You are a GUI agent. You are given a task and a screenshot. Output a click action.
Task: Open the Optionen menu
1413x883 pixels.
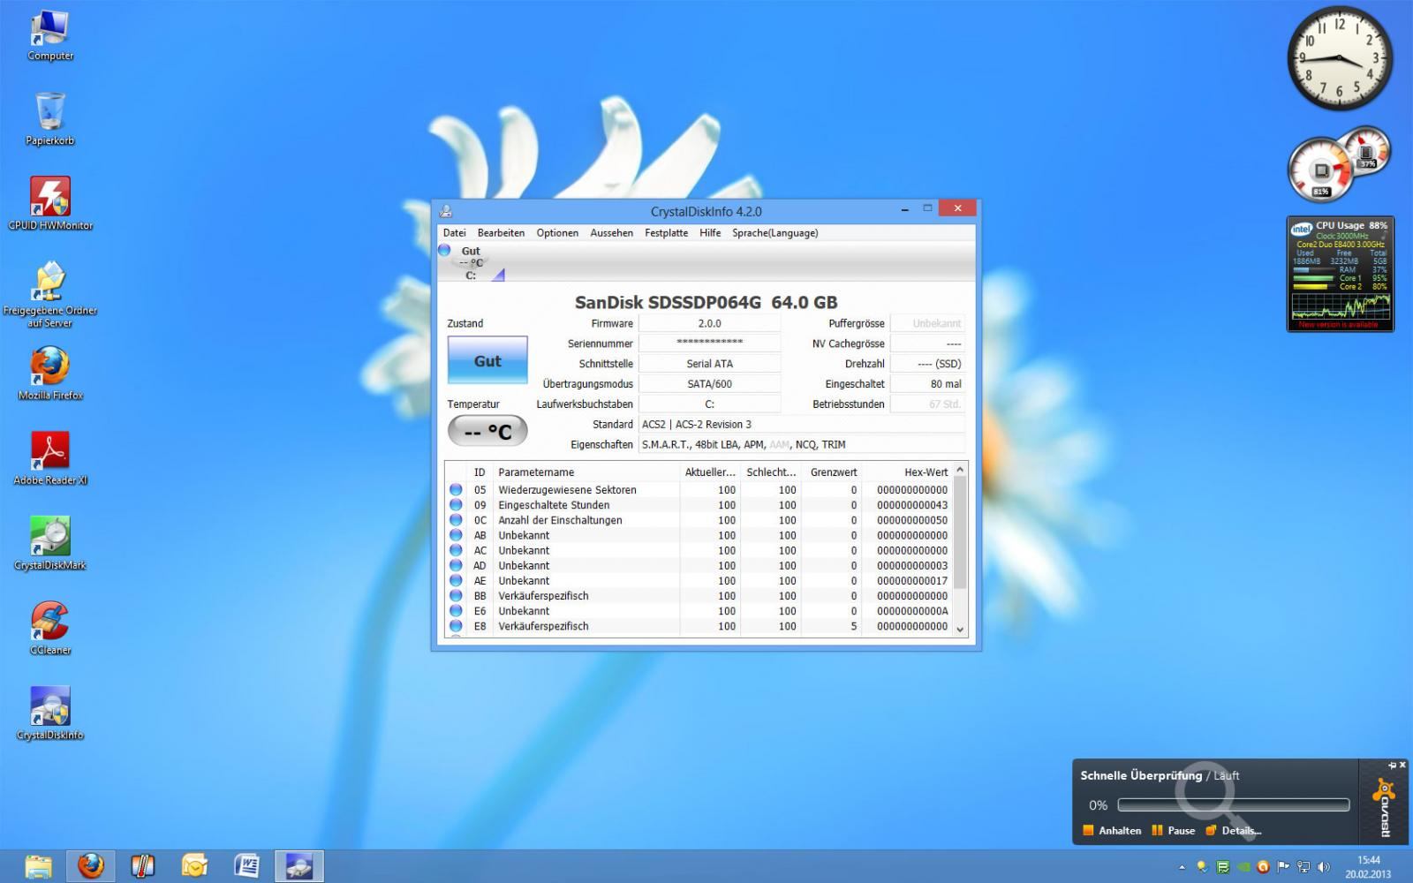[557, 233]
